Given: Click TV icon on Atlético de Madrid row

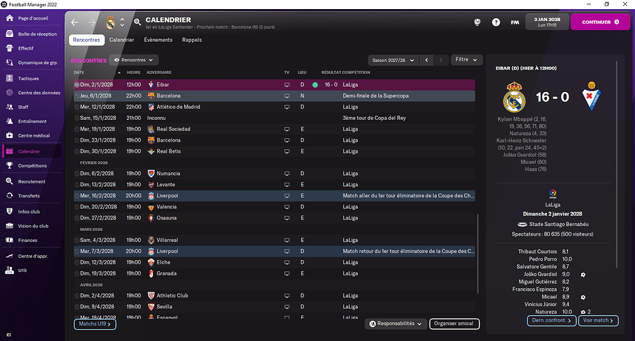Looking at the screenshot, I should 286,107.
